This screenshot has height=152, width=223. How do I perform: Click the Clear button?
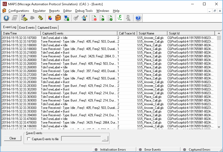point(12,138)
